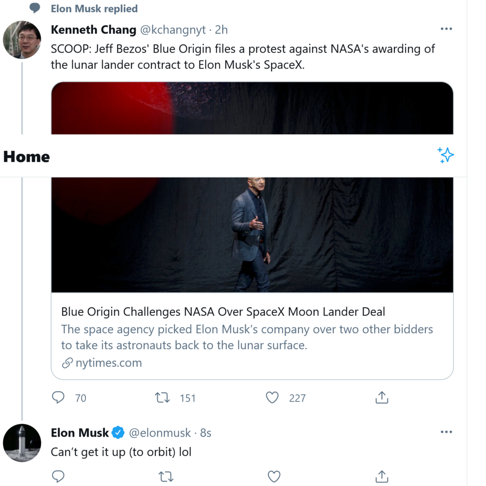486x486 pixels.
Task: Retweet Elon Musk's reply
Action: pyautogui.click(x=166, y=476)
